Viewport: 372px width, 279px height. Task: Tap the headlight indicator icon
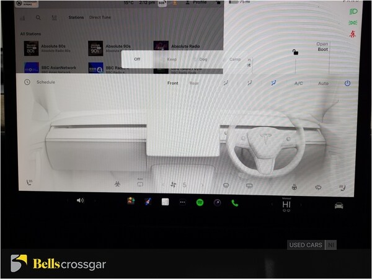[353, 11]
